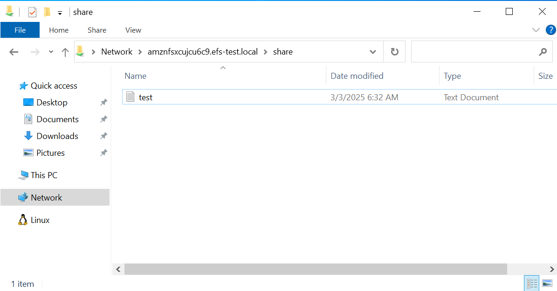Click the 3/3/2025 6:32 AM date cell
This screenshot has height=291, width=557.
(364, 97)
